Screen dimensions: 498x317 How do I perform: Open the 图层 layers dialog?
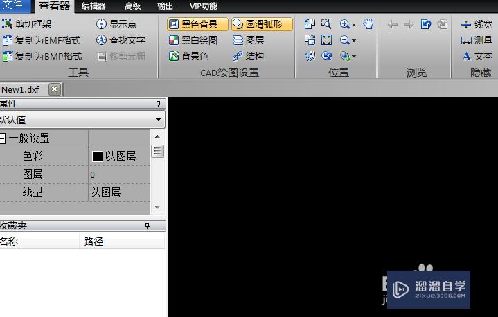click(249, 40)
